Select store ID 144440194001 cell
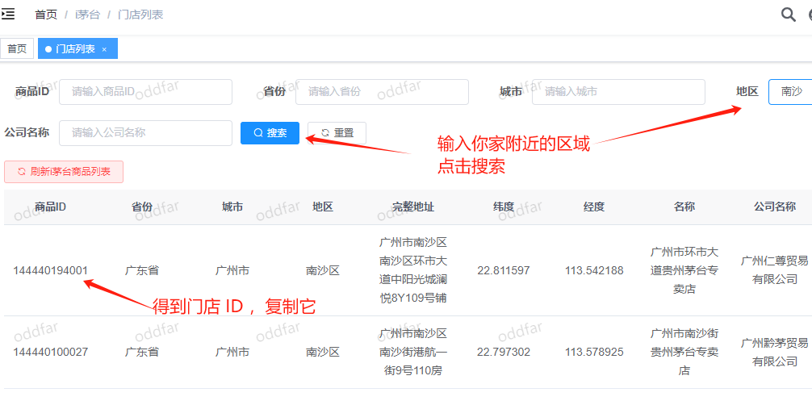The image size is (812, 405). (50, 270)
